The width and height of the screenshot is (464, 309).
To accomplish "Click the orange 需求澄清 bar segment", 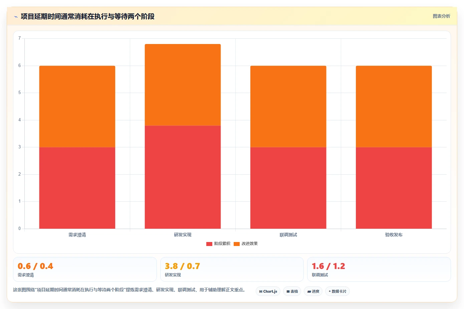I will click(x=77, y=106).
